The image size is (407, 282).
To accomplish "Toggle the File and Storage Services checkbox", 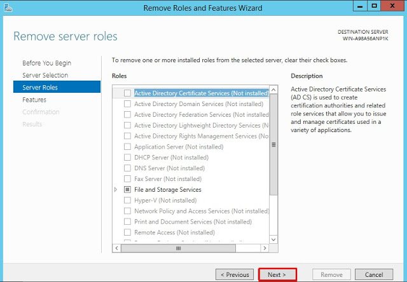I will [x=127, y=189].
